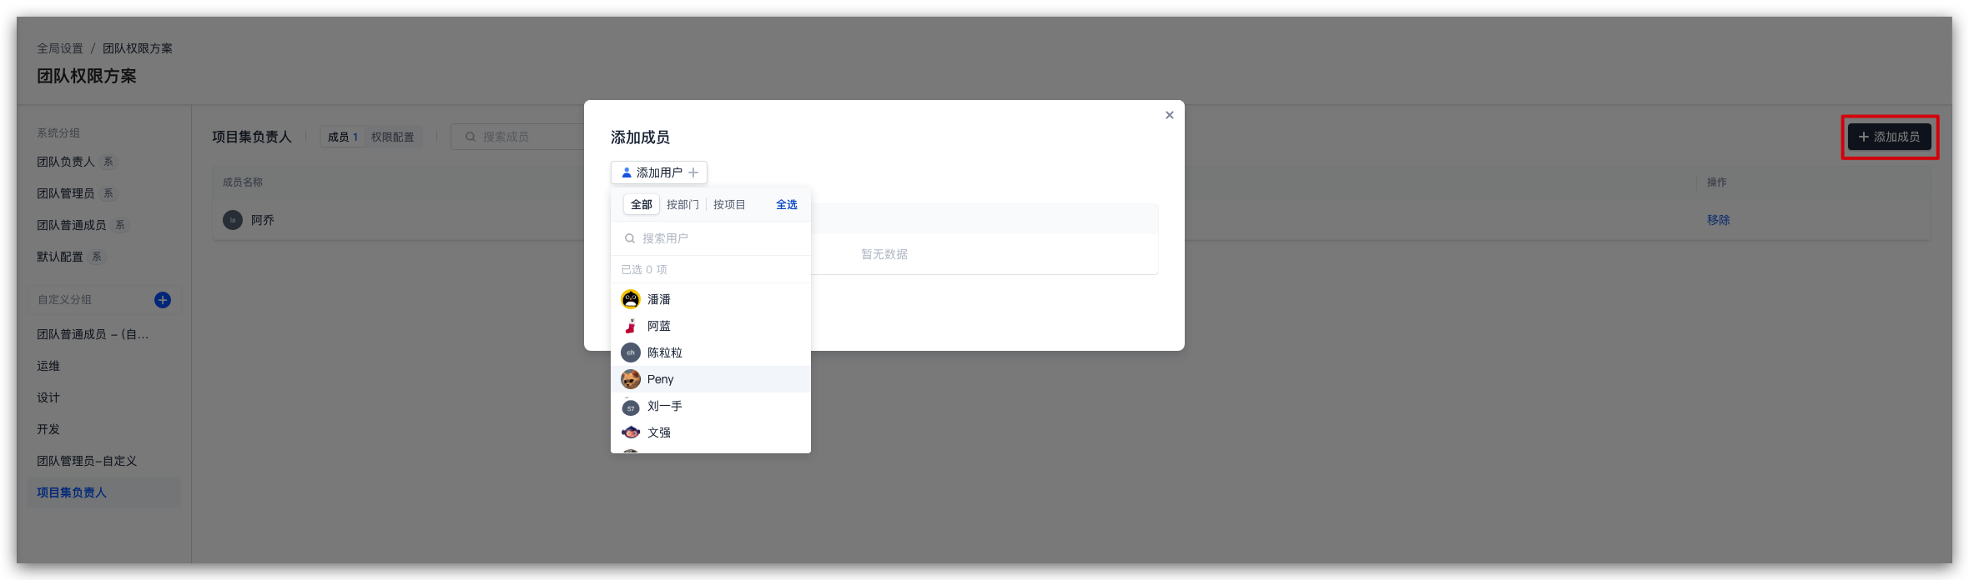Click 潘潘's avatar icon
This screenshot has width=1969, height=580.
point(631,299)
